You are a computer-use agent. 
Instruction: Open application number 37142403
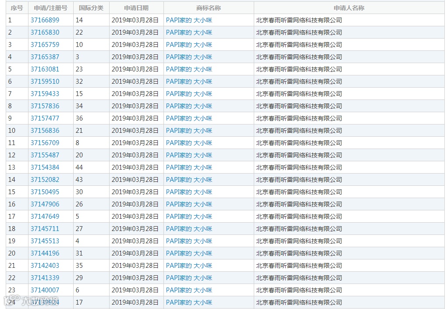(45, 265)
